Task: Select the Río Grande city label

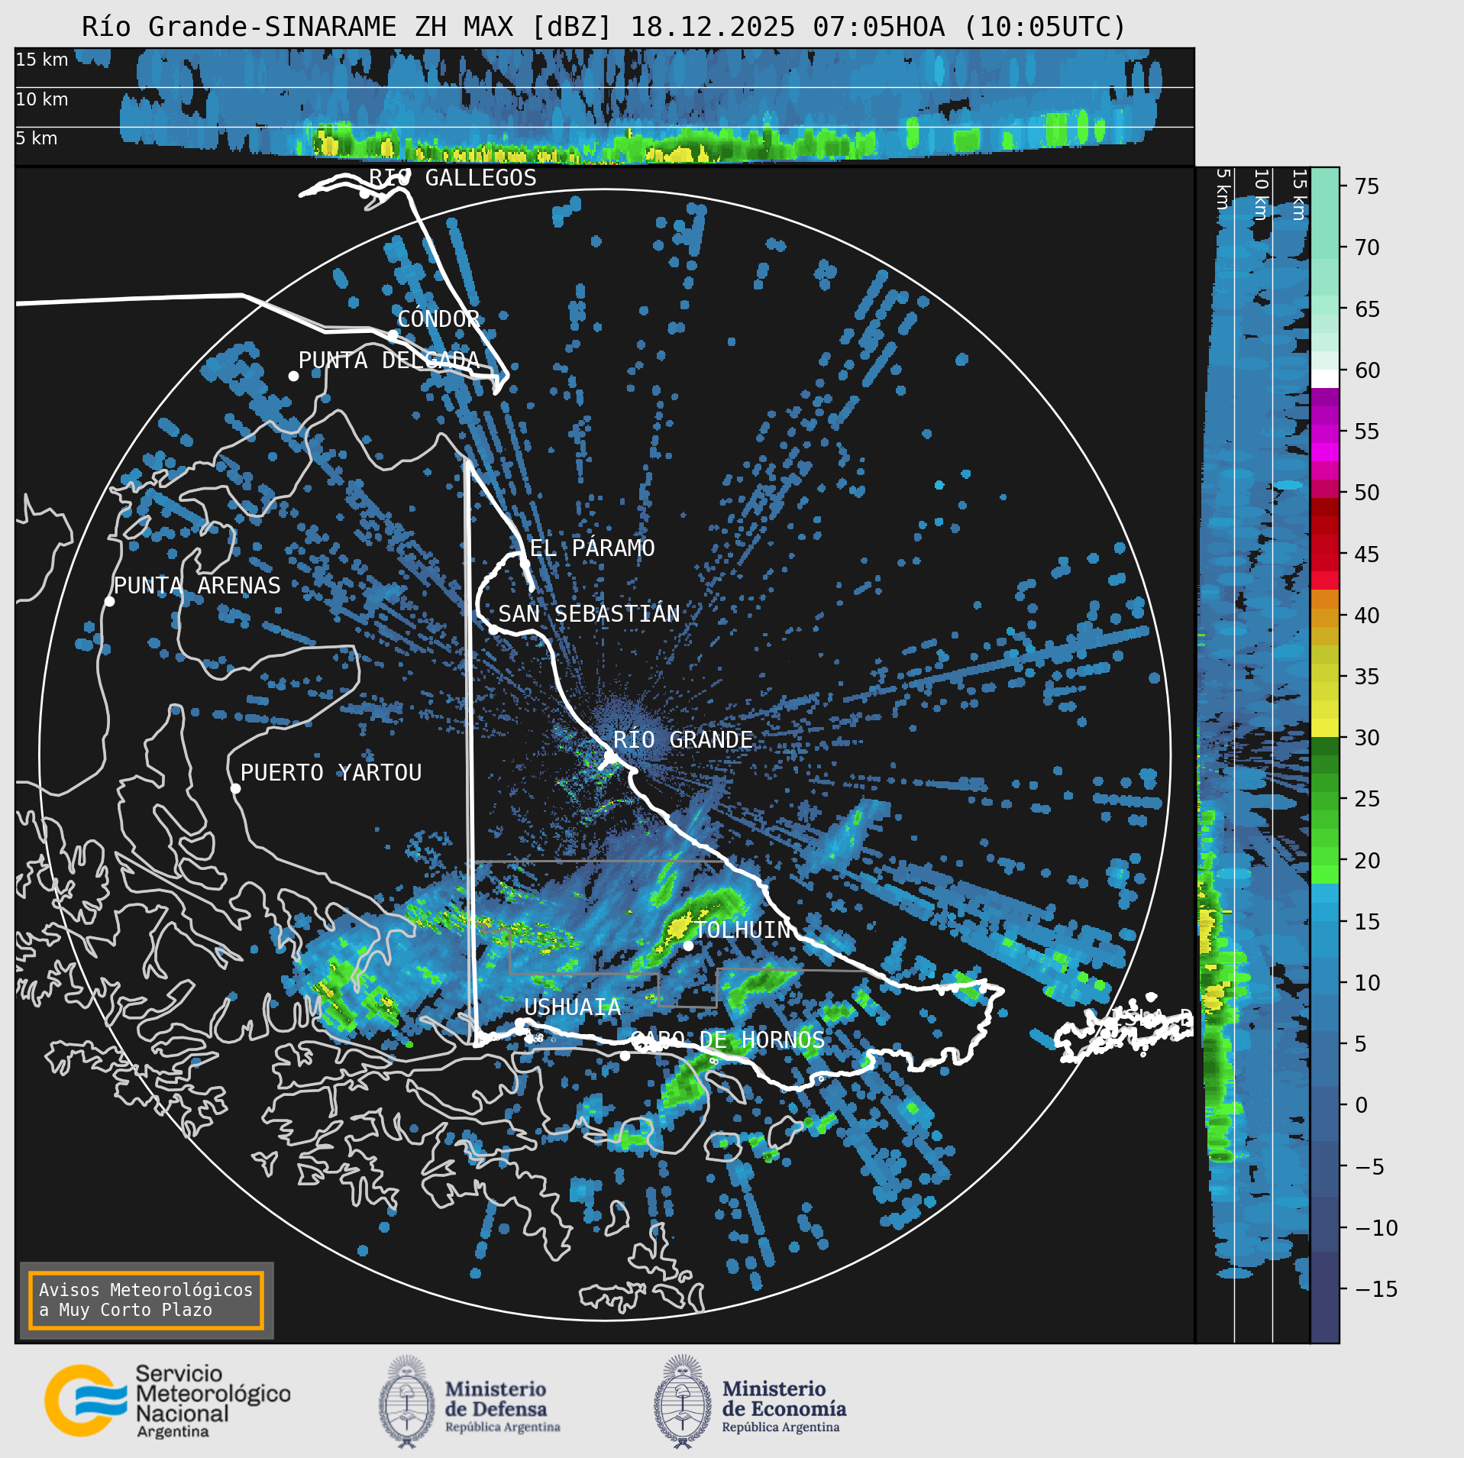Action: click(x=683, y=740)
